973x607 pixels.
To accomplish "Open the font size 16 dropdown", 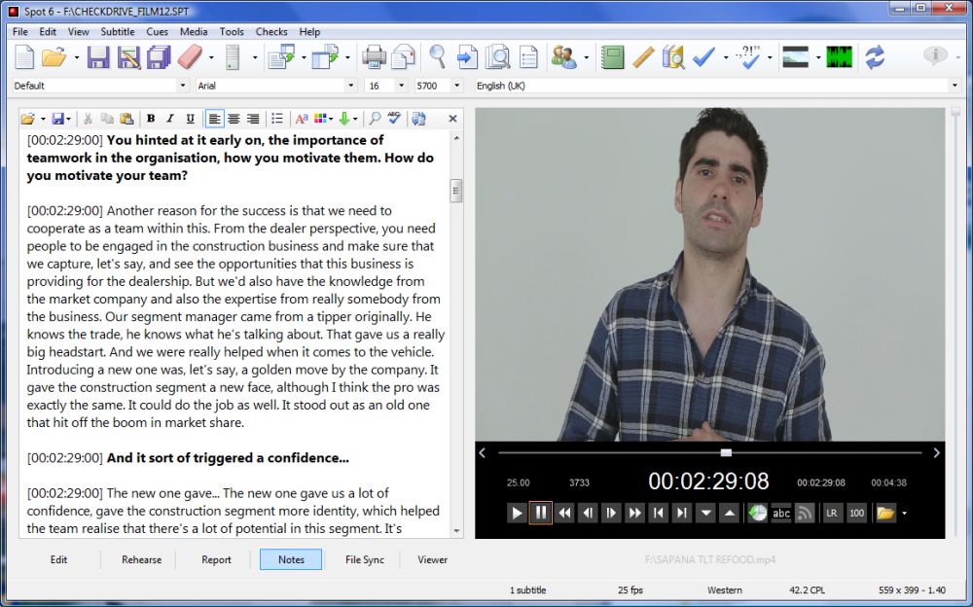I will (401, 86).
